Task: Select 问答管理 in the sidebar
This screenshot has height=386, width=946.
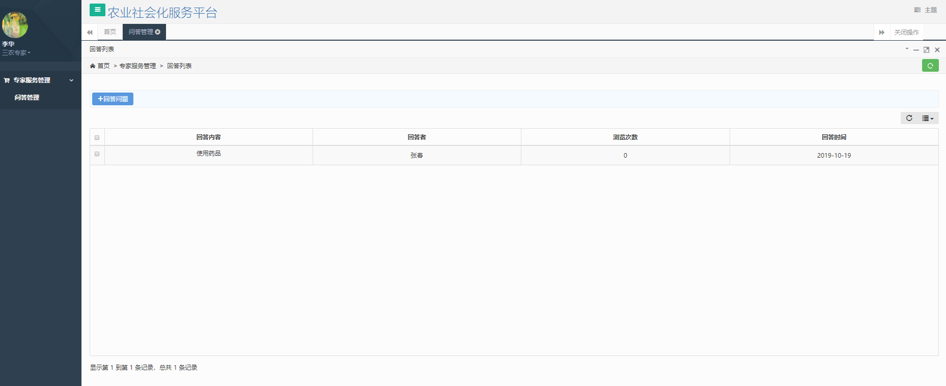Action: coord(27,98)
